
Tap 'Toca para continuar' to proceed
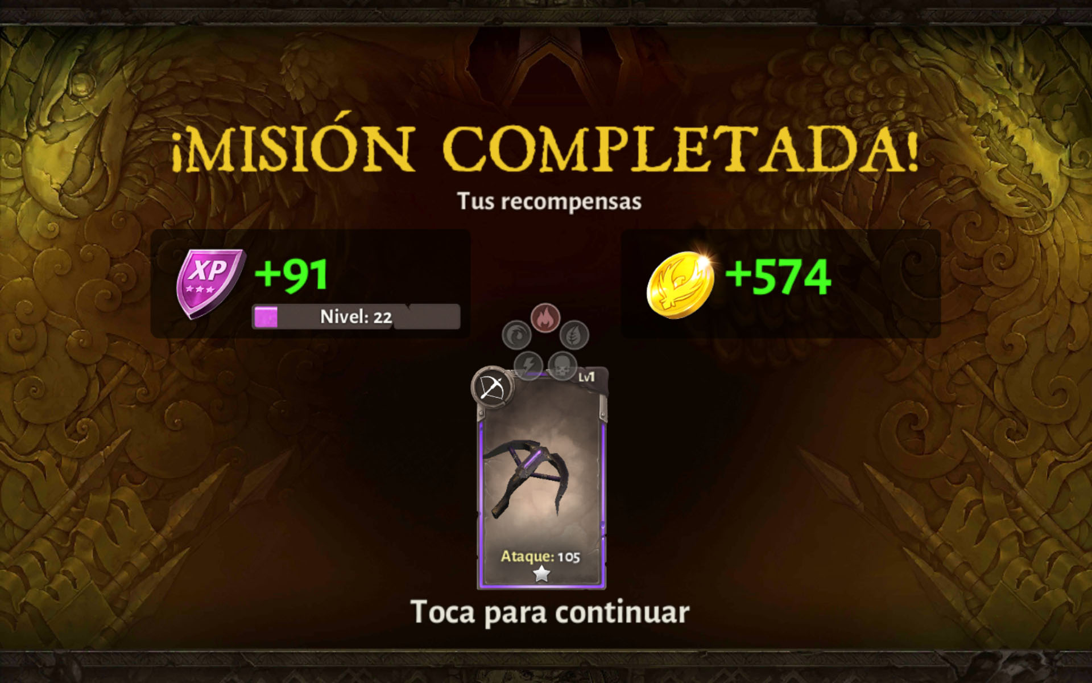(549, 613)
